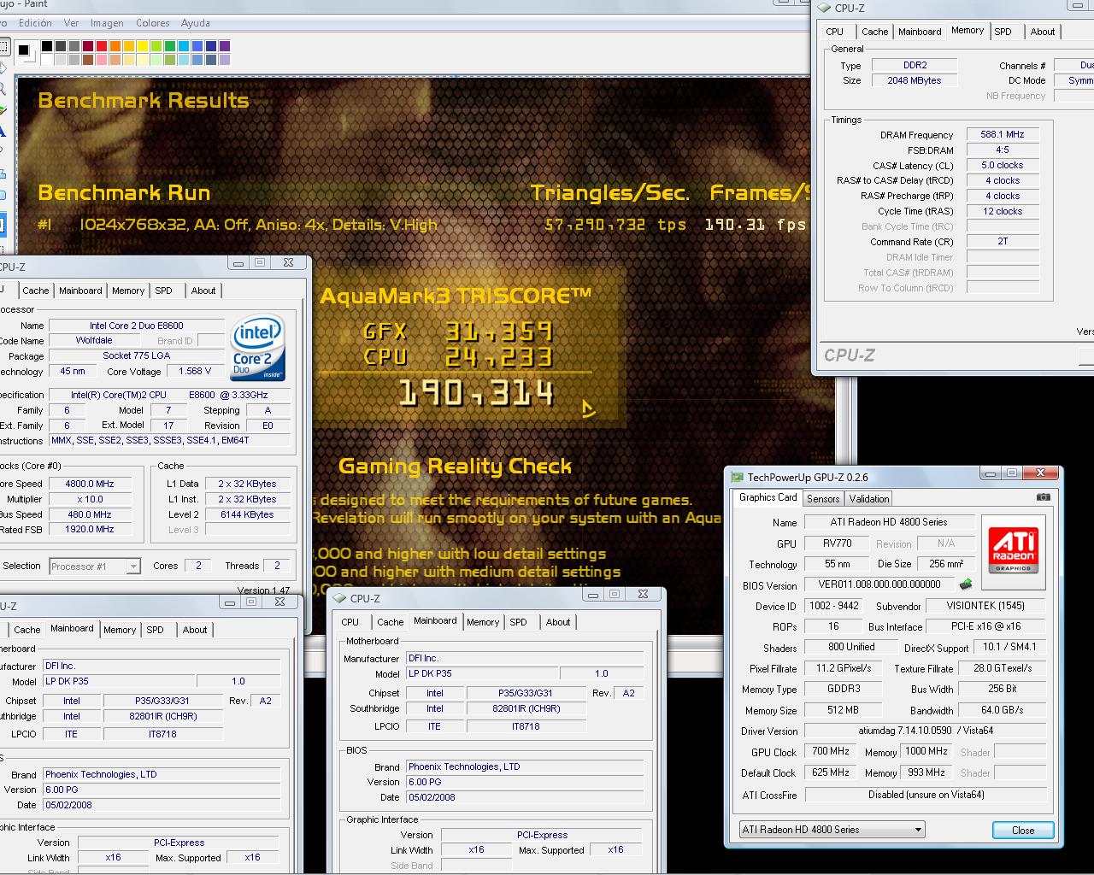Click the GPU-Z title bar icon
This screenshot has width=1094, height=875.
coord(737,478)
